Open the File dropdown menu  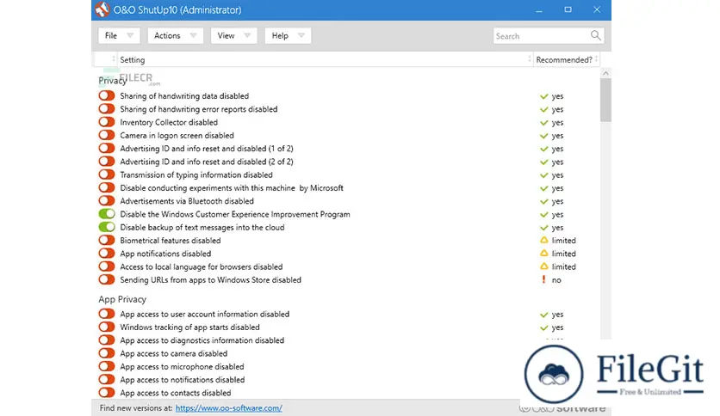(x=119, y=35)
